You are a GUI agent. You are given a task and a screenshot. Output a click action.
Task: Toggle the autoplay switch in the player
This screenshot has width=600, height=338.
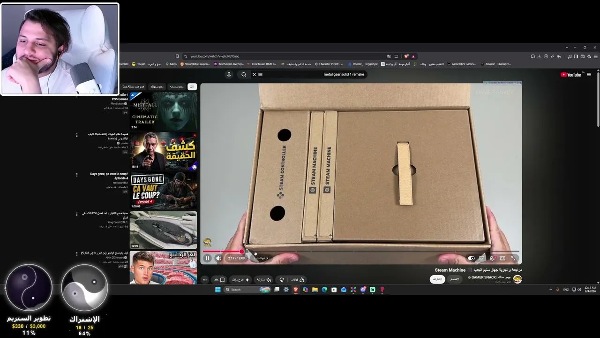pos(472,258)
